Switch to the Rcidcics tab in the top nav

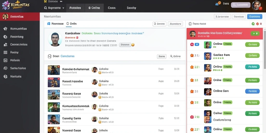point(75,8)
